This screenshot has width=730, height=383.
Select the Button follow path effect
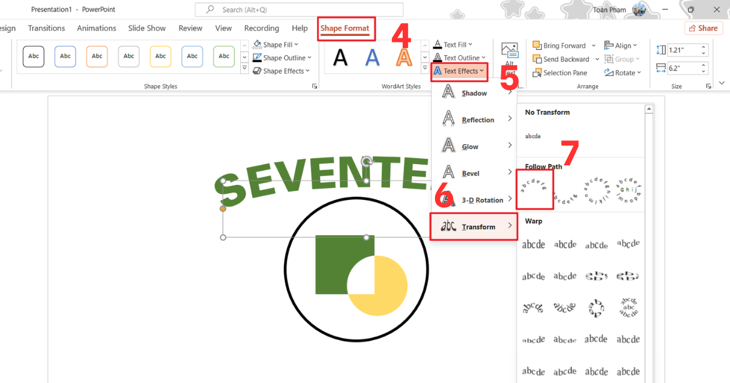(x=628, y=190)
